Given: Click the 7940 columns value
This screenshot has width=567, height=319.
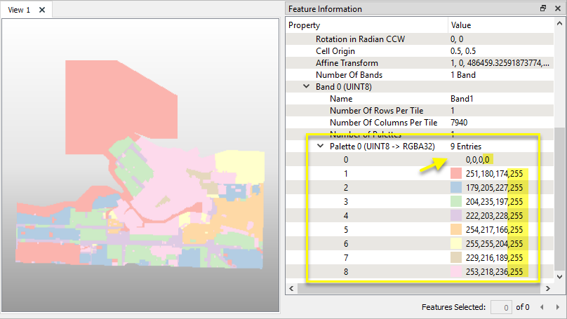Looking at the screenshot, I should pos(459,123).
